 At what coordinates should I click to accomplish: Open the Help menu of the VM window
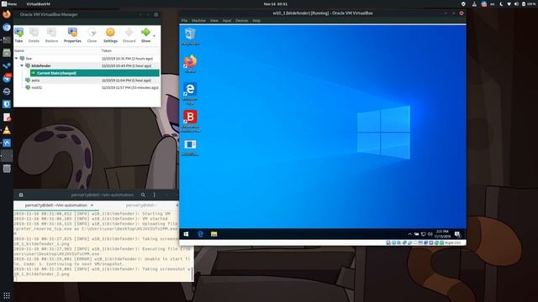(x=256, y=20)
